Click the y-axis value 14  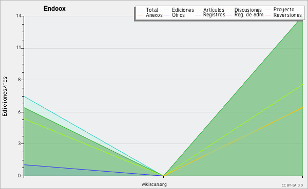click(18, 16)
